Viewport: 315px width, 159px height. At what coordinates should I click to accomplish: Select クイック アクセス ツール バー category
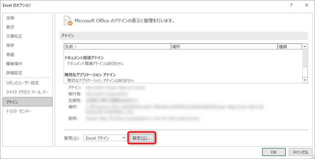(27, 92)
